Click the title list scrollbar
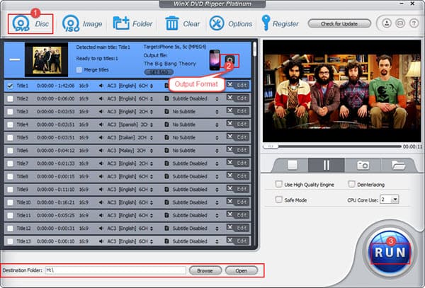Image resolution: width=425 pixels, height=288 pixels. pyautogui.click(x=255, y=50)
